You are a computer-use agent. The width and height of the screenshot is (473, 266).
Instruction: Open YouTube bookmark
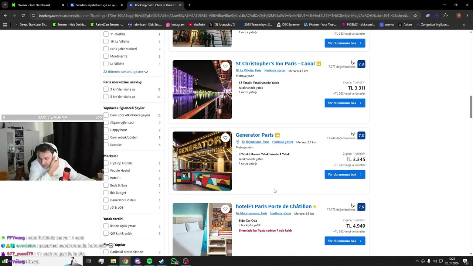(x=197, y=25)
